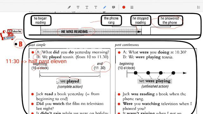Click 'Were you watching television' sentence

coord(157,106)
